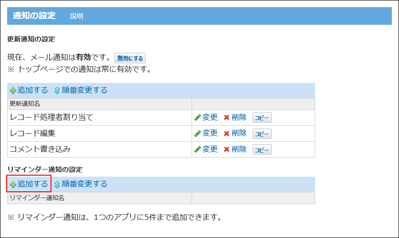The width and height of the screenshot is (399, 238).
Task: Click 追加する link for update notifications
Action: tap(32, 90)
